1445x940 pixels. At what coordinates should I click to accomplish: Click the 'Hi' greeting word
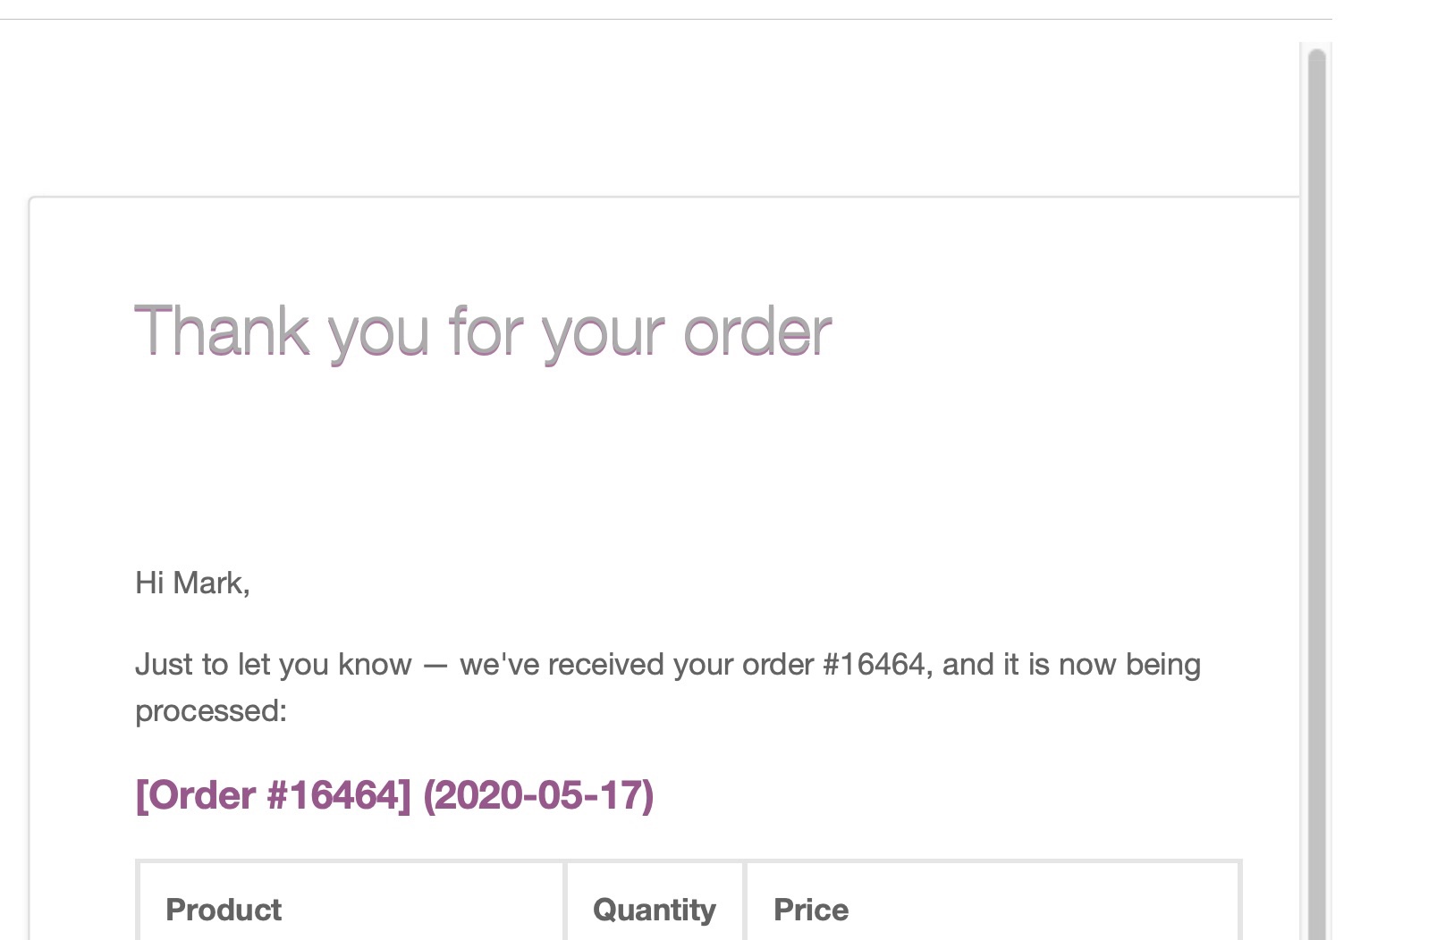149,583
